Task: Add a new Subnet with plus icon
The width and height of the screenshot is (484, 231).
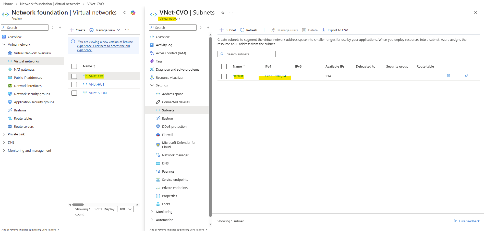Action: point(222,30)
